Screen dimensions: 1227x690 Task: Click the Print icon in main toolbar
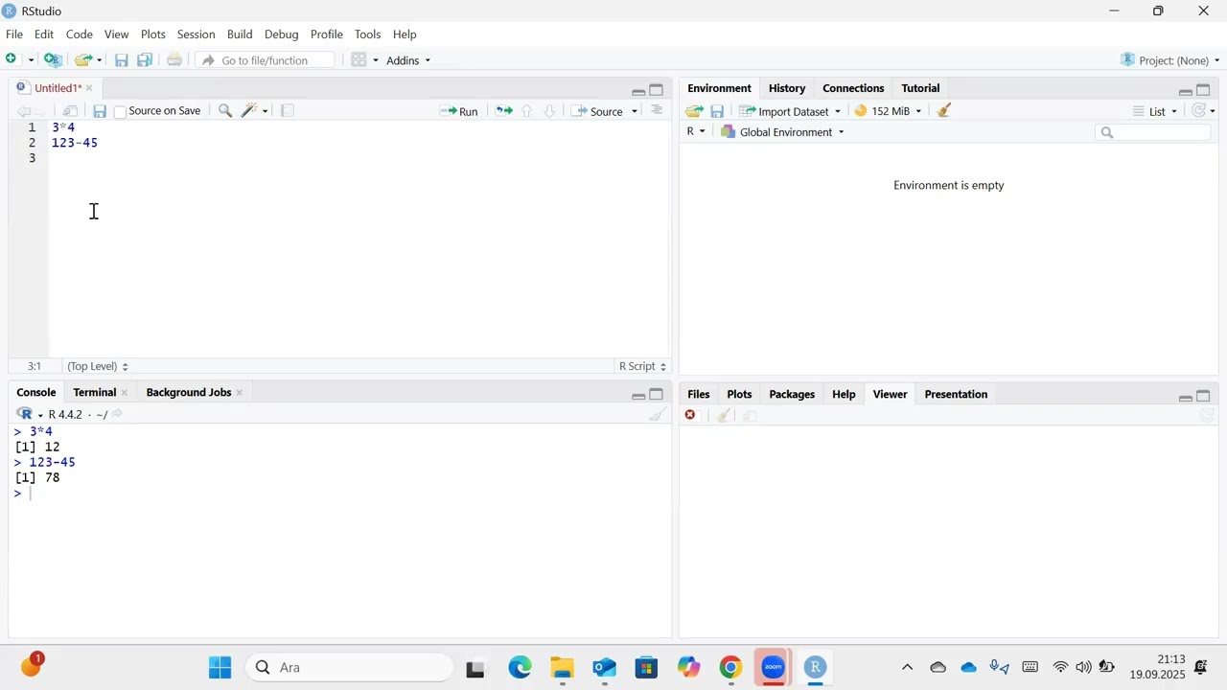pyautogui.click(x=174, y=59)
